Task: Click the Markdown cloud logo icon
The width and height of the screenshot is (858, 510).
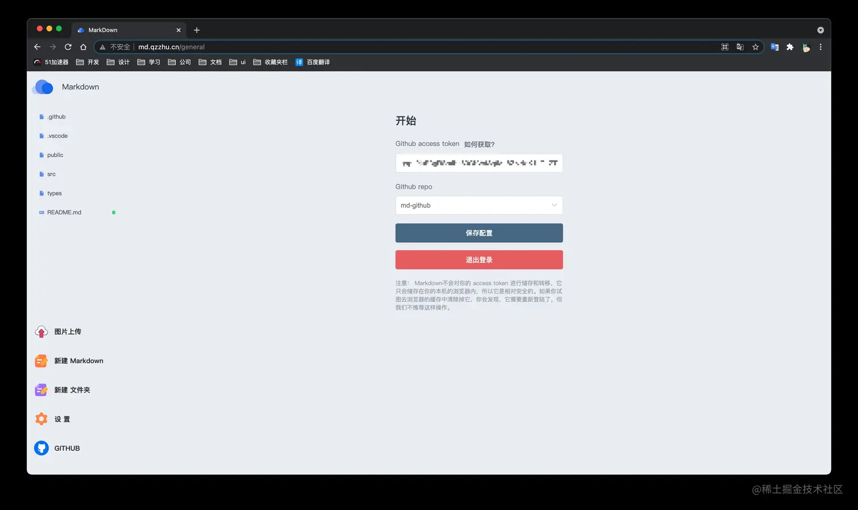Action: tap(44, 87)
